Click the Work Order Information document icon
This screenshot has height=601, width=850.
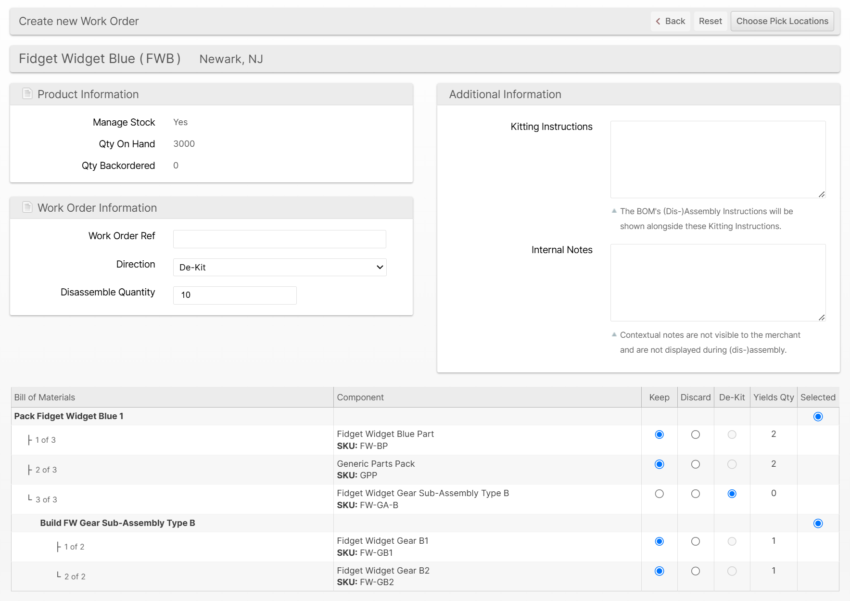click(27, 207)
